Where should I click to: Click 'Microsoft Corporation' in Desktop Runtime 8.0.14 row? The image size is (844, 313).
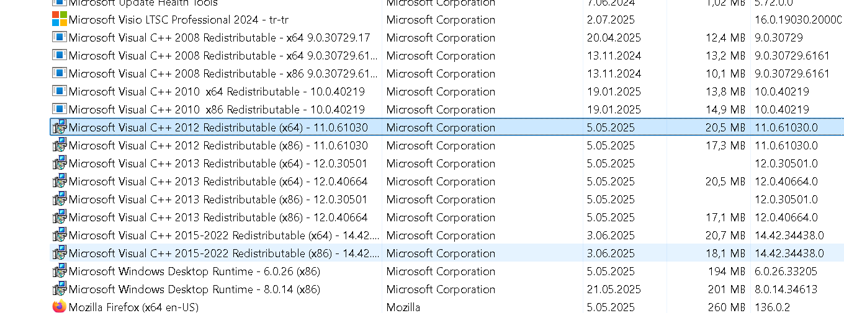point(441,289)
